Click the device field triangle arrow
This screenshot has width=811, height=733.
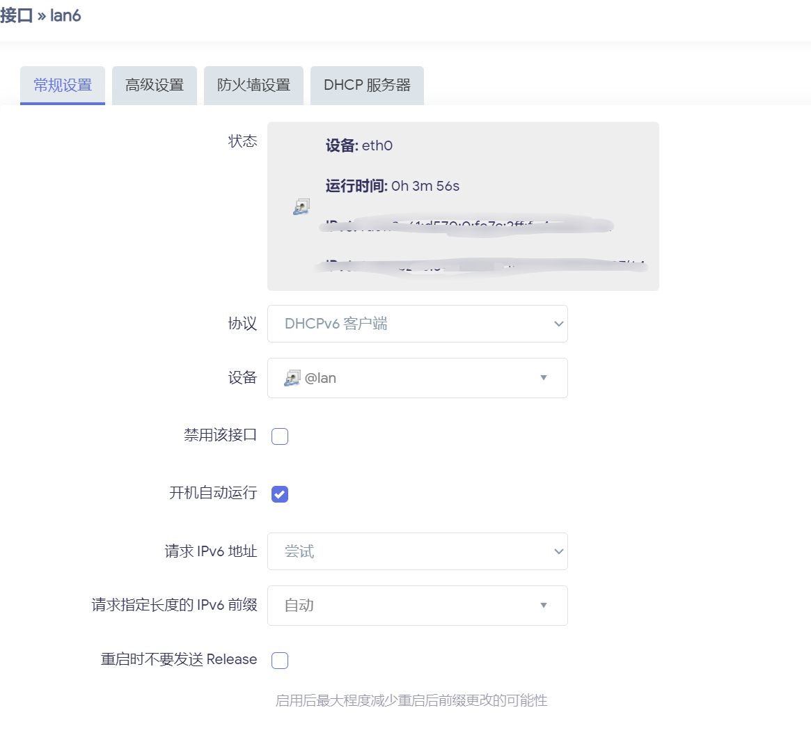click(x=544, y=378)
